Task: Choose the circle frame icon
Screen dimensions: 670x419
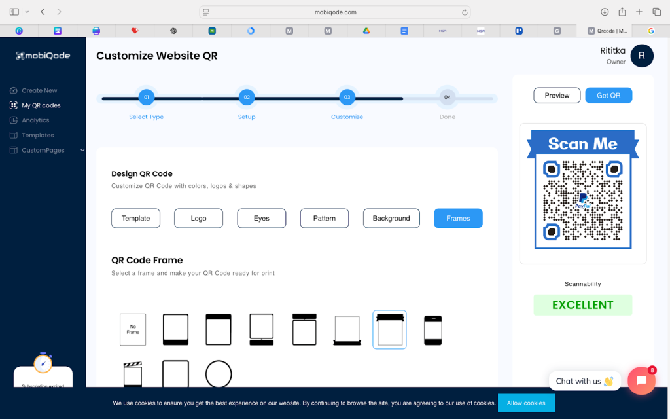Action: tap(219, 374)
